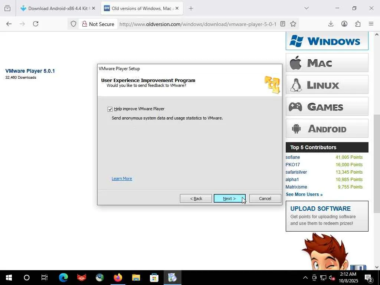Open a new browser tab

(191, 8)
